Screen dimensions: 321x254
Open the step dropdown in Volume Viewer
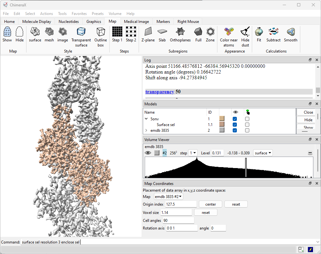pyautogui.click(x=193, y=153)
